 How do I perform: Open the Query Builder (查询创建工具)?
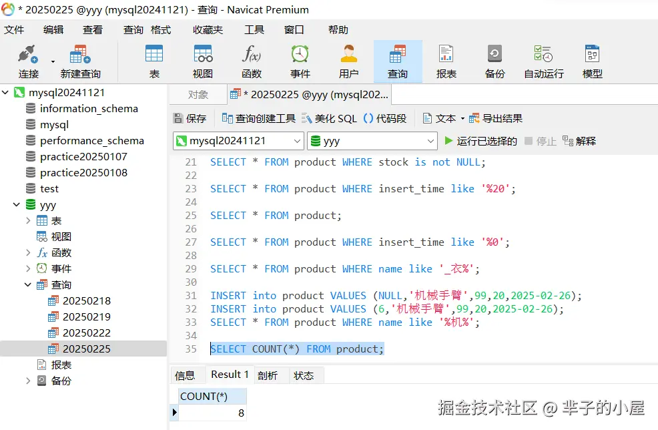point(258,118)
